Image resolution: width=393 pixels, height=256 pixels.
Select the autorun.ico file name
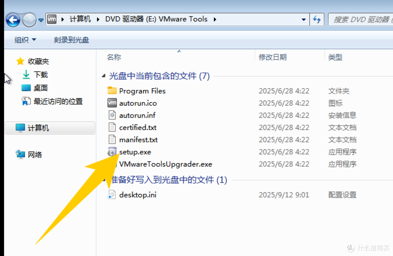coord(138,103)
